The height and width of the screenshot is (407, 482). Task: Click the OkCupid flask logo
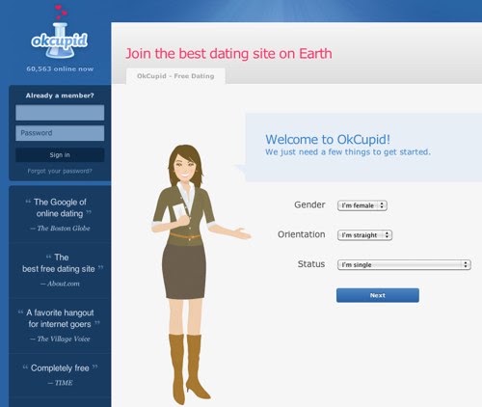[60, 32]
